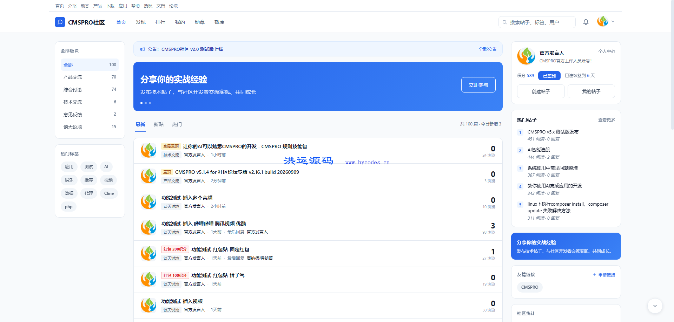Open 勋章 in the community nav
The image size is (674, 322).
(200, 22)
